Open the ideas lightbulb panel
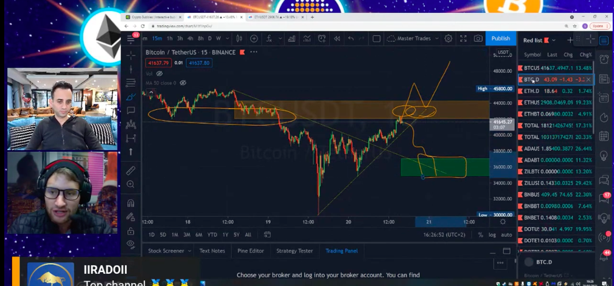Image resolution: width=614 pixels, height=286 pixels. coord(604,155)
